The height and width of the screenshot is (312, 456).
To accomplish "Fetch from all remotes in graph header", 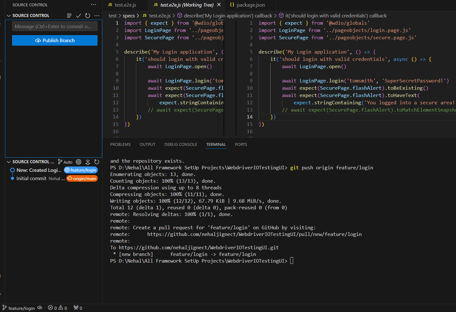I will [88, 162].
